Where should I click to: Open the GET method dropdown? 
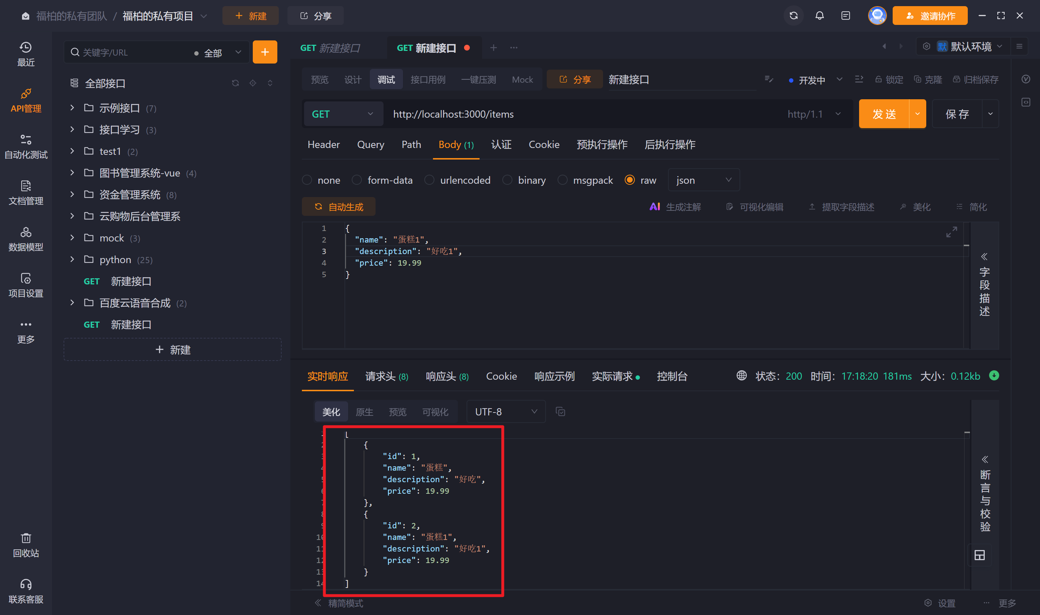[x=342, y=114]
